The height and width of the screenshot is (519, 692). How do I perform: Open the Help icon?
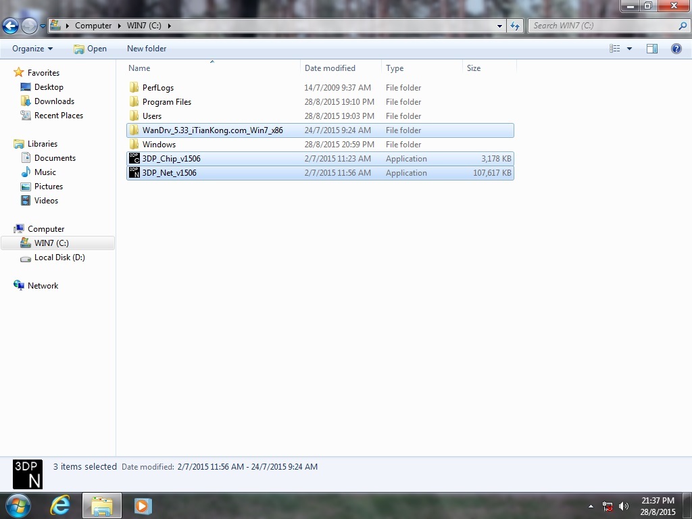[676, 49]
